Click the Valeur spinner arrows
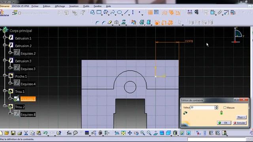This screenshot has width=253, height=142. tap(216, 108)
